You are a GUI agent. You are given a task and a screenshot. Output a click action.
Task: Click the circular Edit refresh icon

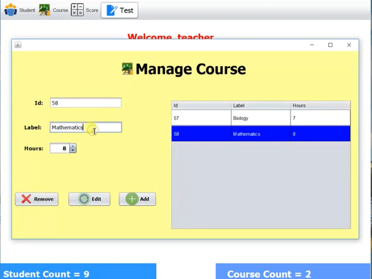pyautogui.click(x=84, y=199)
